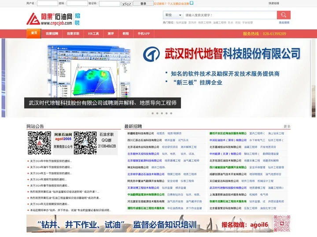This screenshot has height=237, width=317.
Task: Open company 中油勘探监理涿州有限责任公司
Action: [x=146, y=194]
